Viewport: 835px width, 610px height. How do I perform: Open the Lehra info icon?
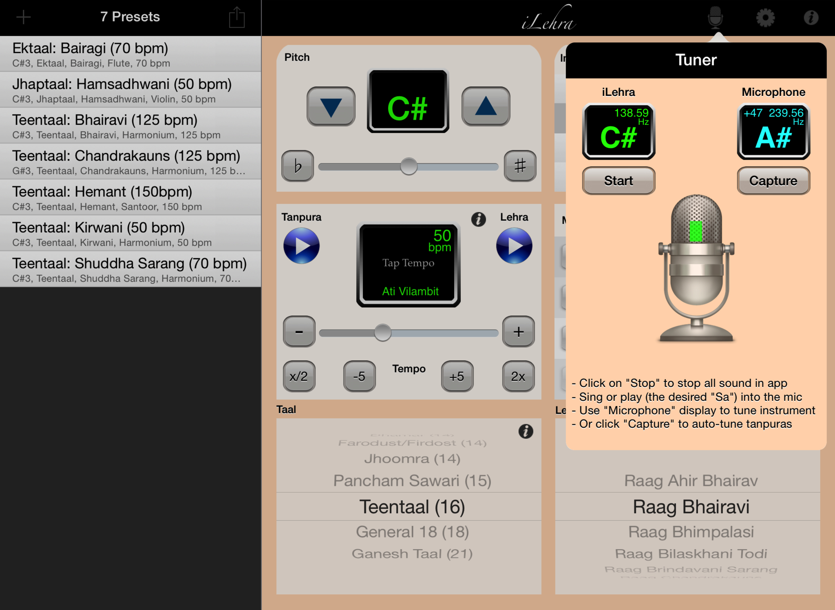(478, 219)
